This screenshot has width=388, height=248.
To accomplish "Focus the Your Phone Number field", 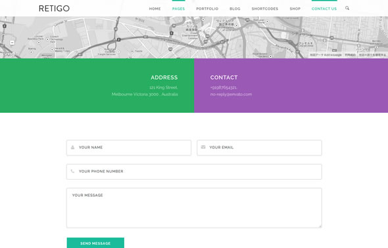I will [x=194, y=172].
